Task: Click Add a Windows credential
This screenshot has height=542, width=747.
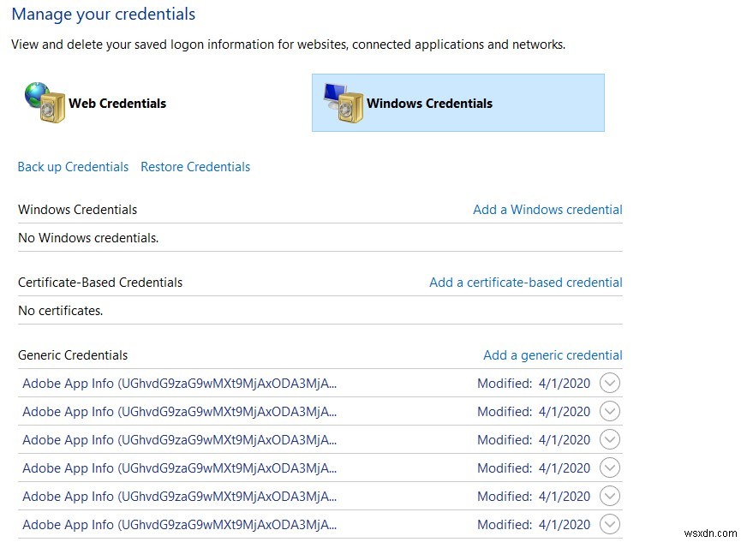Action: (x=547, y=210)
